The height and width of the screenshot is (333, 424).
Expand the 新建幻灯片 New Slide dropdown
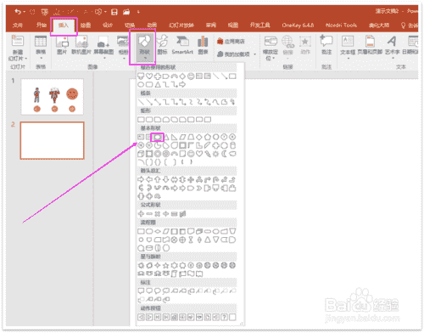coord(18,55)
